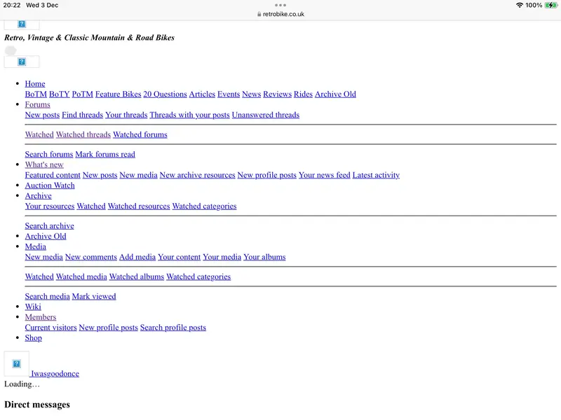Tap the retrobike.co.uk address bar
561x420 pixels.
pos(283,14)
